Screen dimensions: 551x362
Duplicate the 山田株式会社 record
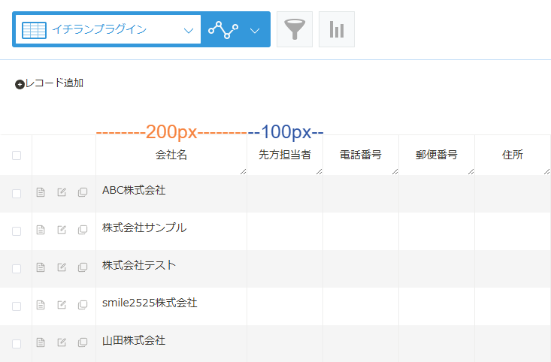point(83,342)
